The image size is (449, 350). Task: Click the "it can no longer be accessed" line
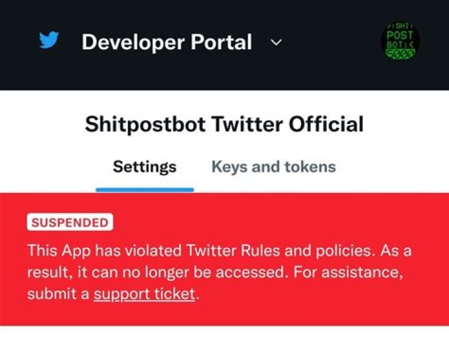point(182,272)
